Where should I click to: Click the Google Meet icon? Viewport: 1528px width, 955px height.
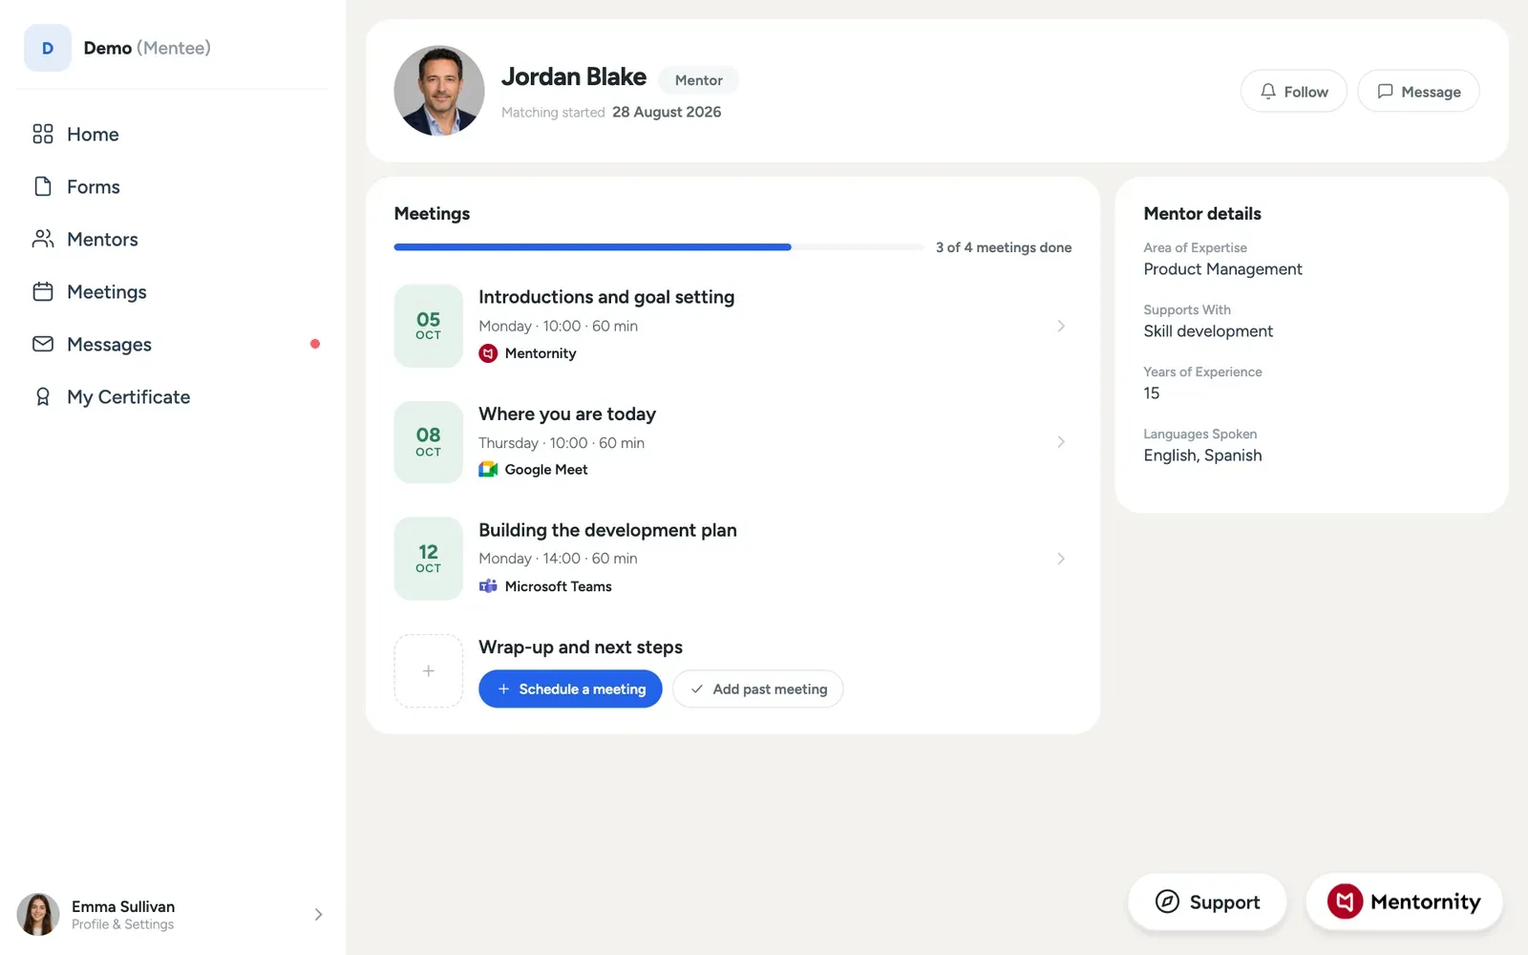point(488,469)
